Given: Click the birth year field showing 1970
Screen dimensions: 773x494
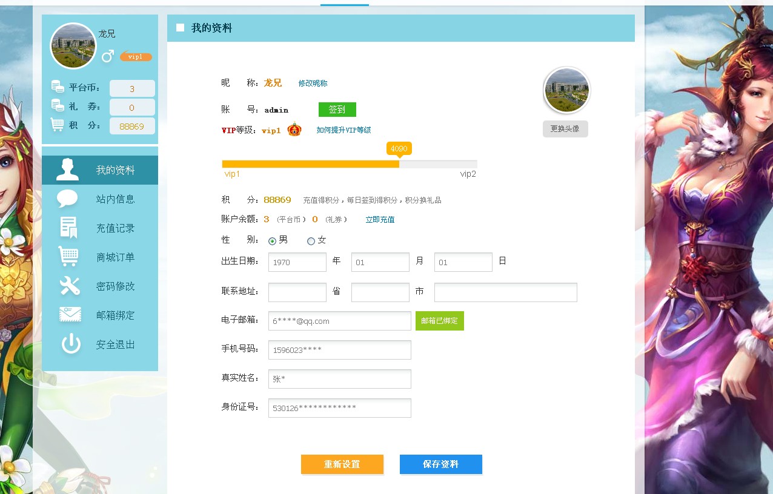Looking at the screenshot, I should click(297, 262).
